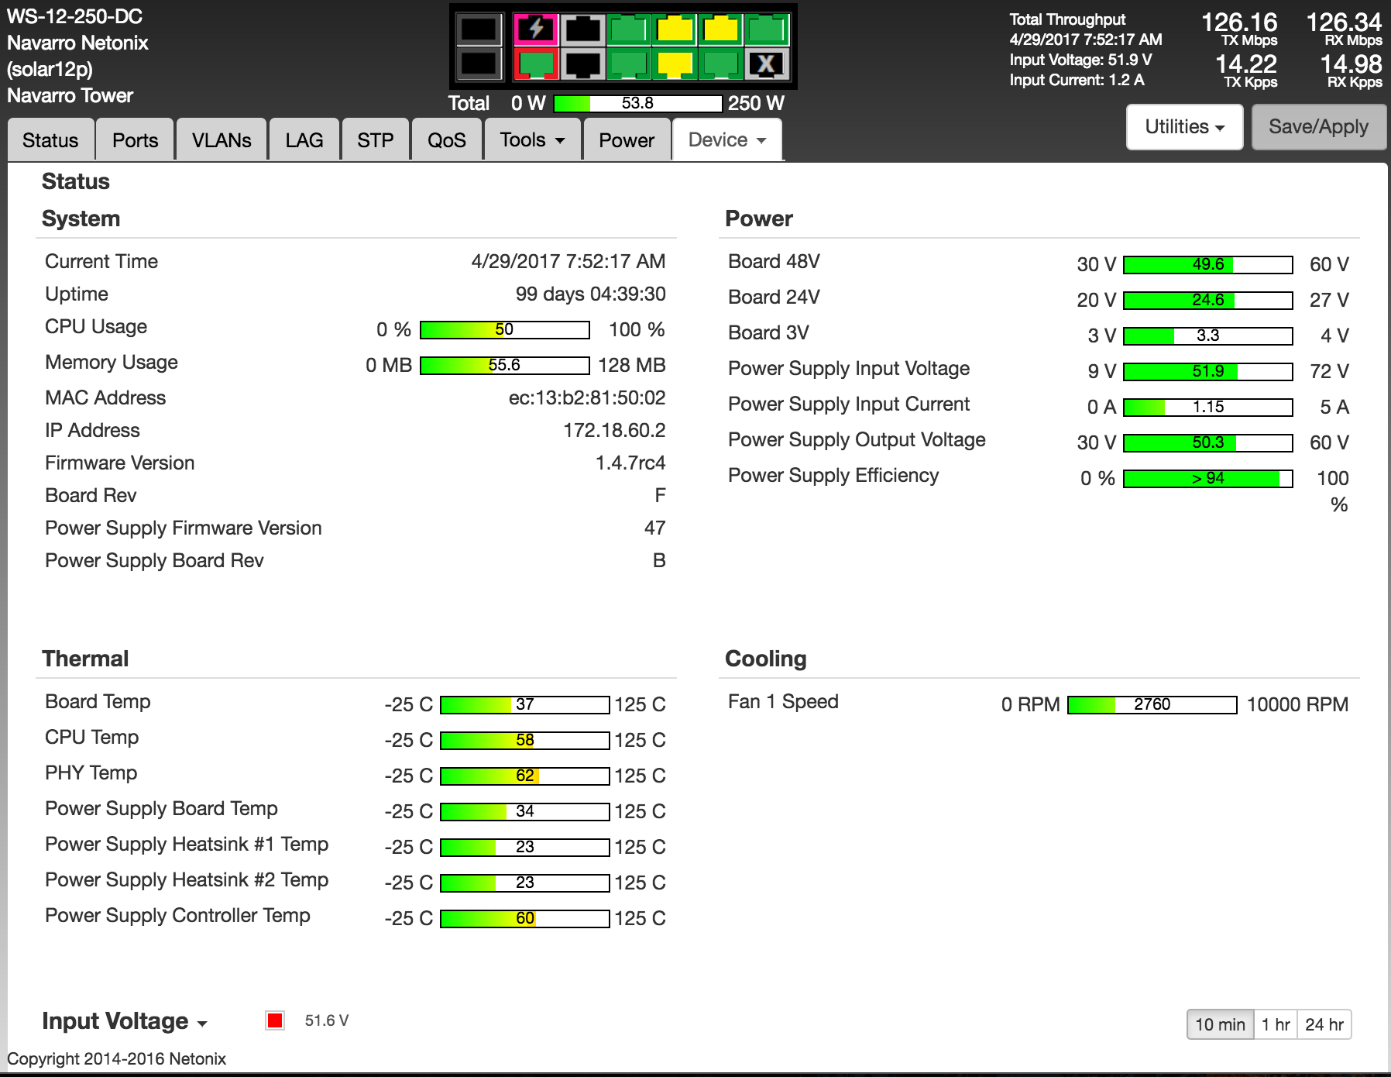Select the 10 min graph range
Screen dimensions: 1391x1077
coord(1220,1024)
